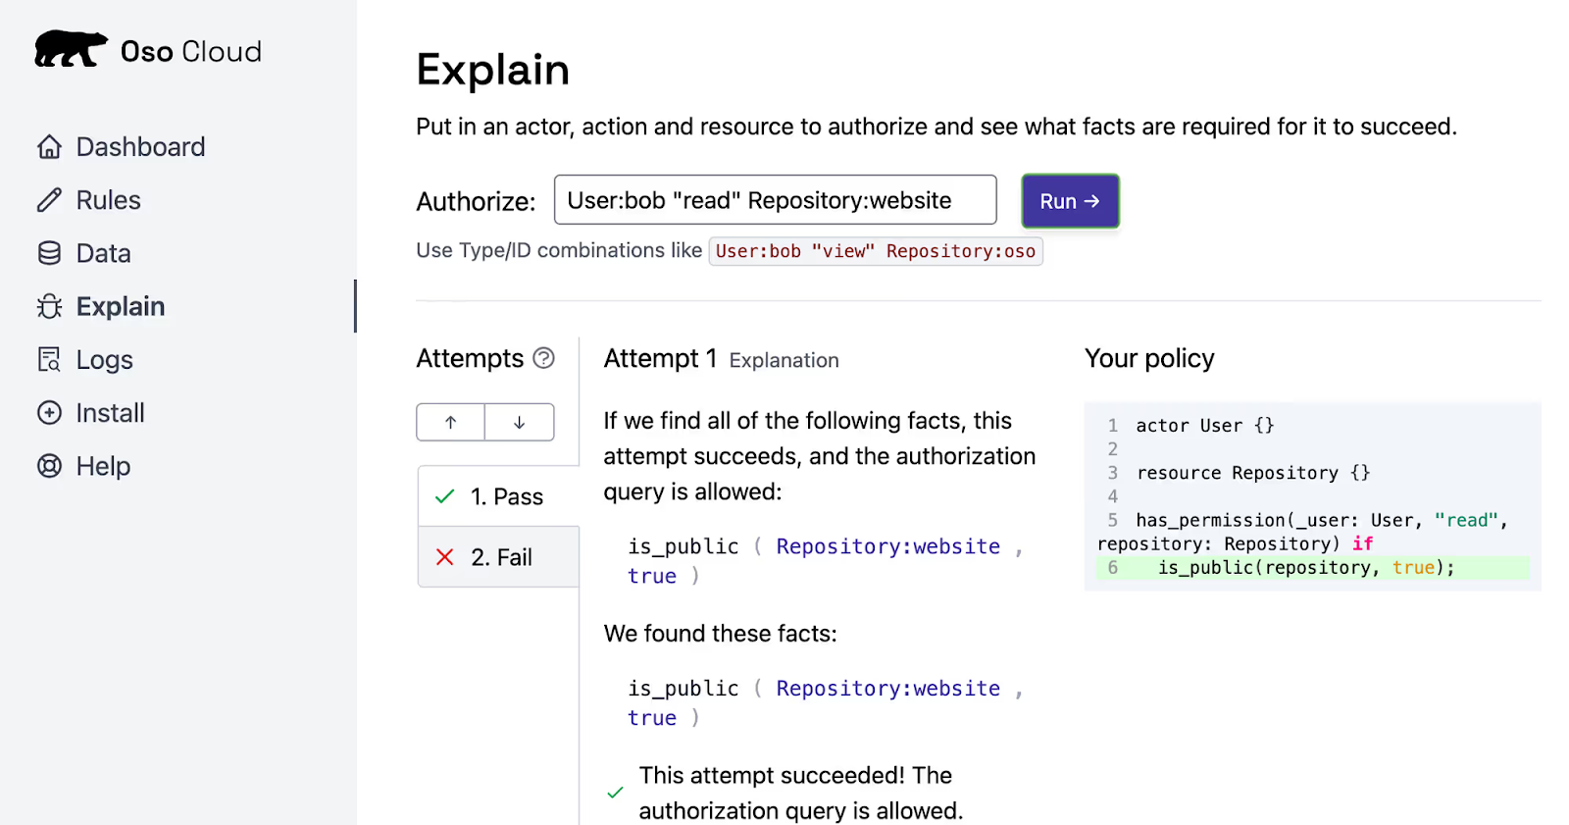Select the '2. Fail' attempt
This screenshot has width=1569, height=825.
pos(499,557)
